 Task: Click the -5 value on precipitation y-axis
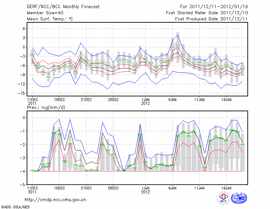[23, 185]
